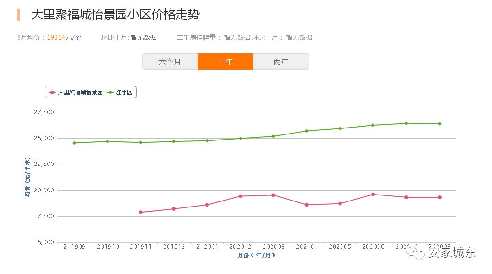Click the peak pink marker at 202006
The width and height of the screenshot is (492, 274).
[x=372, y=194]
